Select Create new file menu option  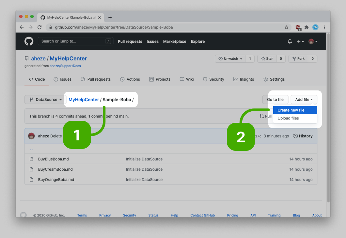pos(291,110)
